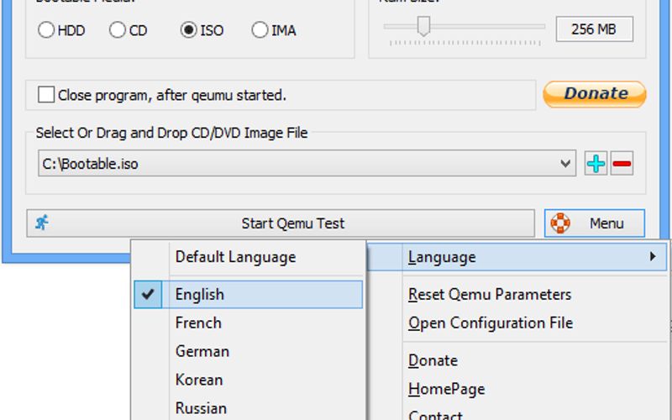Image resolution: width=672 pixels, height=420 pixels.
Task: Click the RAM size slider handle
Action: (x=424, y=28)
